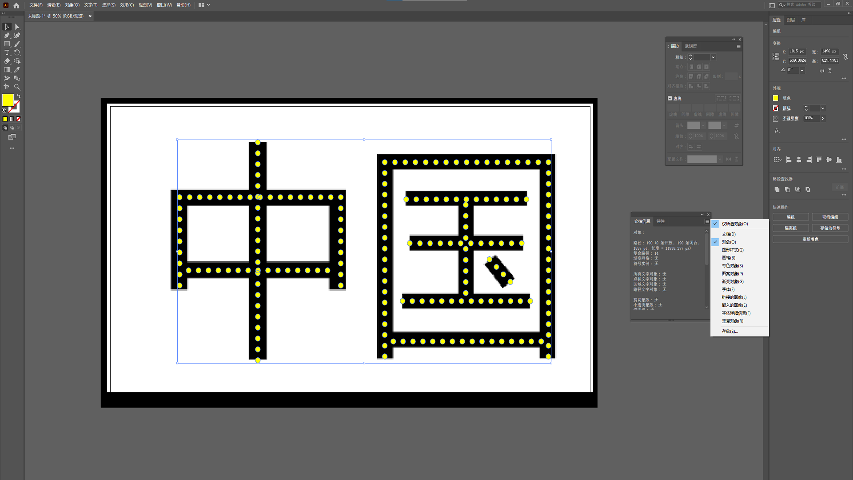This screenshot has width=853, height=480.
Task: Toggle the 虚线 dashed line checkbox
Action: click(x=670, y=99)
